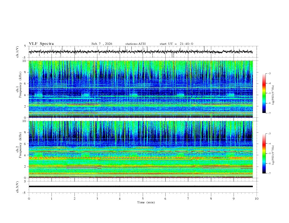
Task: Click the ch.1 color bar label "-3"
Action: 269,73
